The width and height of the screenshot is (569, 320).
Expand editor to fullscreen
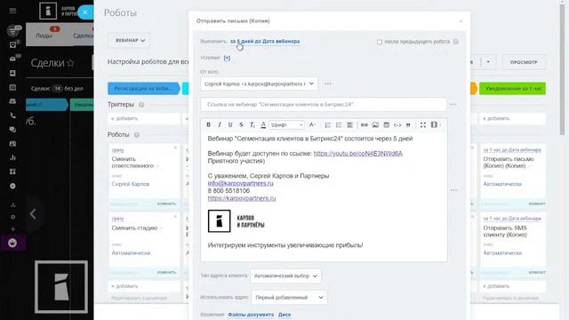[x=423, y=124]
